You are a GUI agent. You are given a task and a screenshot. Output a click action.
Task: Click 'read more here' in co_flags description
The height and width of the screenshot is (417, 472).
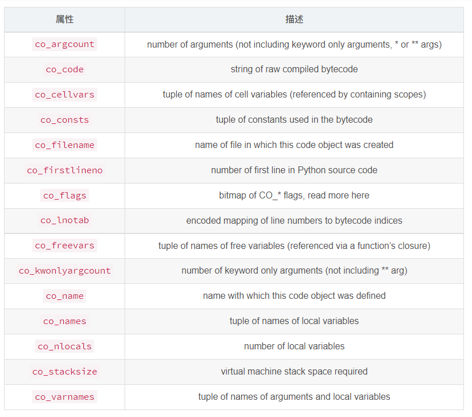(x=338, y=196)
